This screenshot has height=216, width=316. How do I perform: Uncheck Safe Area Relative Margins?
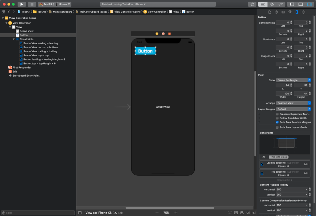pyautogui.click(x=277, y=122)
